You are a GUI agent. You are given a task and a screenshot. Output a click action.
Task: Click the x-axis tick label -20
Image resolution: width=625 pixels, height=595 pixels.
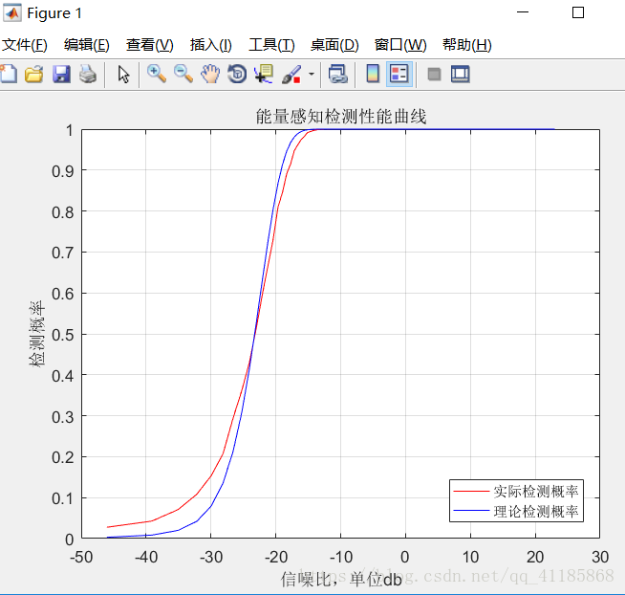click(276, 557)
